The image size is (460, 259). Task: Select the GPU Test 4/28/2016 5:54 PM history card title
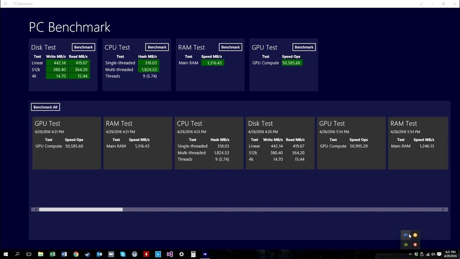[332, 123]
